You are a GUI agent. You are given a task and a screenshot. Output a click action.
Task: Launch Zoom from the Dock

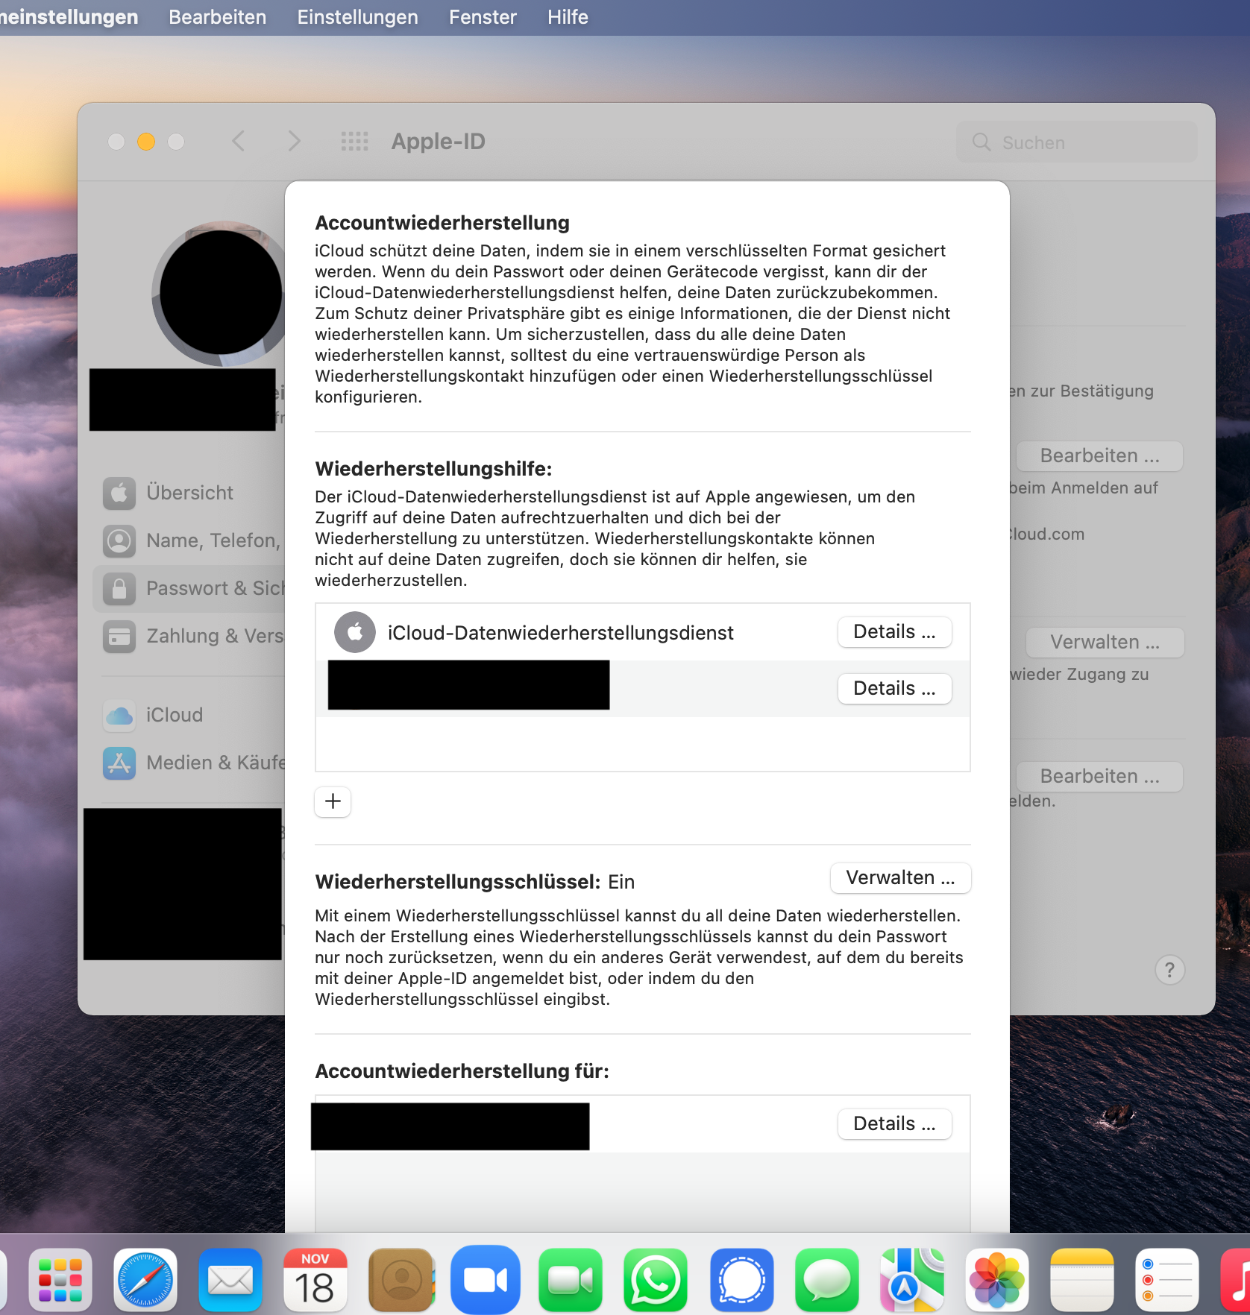click(486, 1280)
